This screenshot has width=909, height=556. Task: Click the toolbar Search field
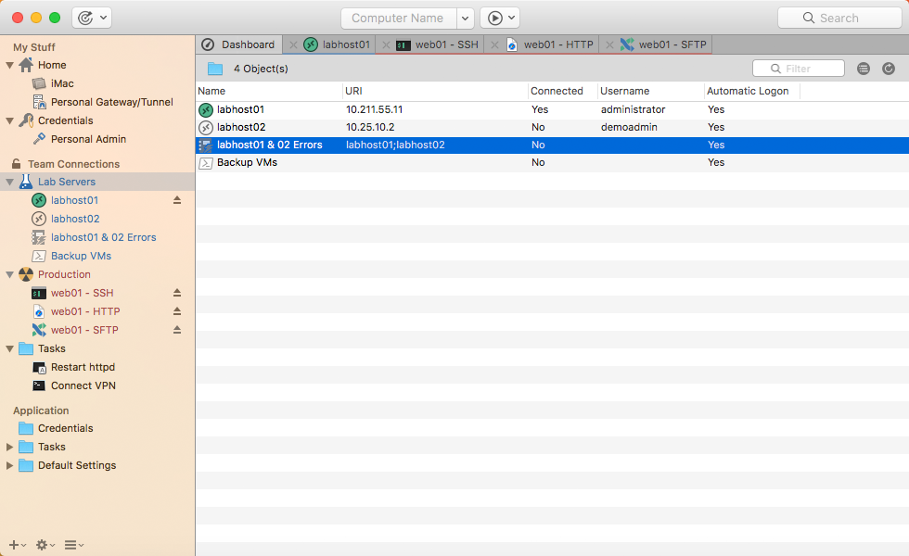[839, 18]
